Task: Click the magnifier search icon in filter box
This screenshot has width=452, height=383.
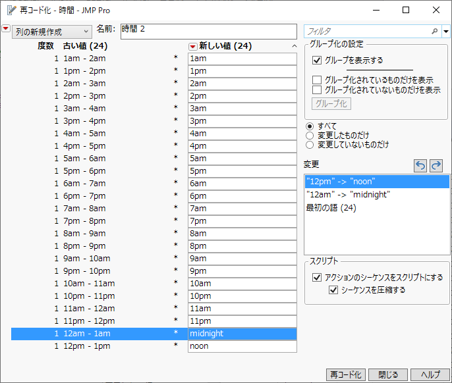Action: coord(434,31)
